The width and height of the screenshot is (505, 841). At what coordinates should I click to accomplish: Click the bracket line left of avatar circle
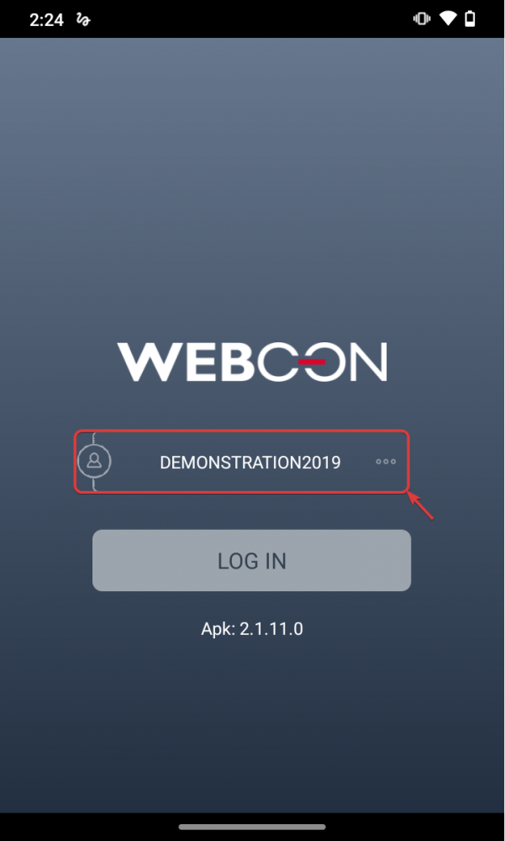(x=94, y=461)
